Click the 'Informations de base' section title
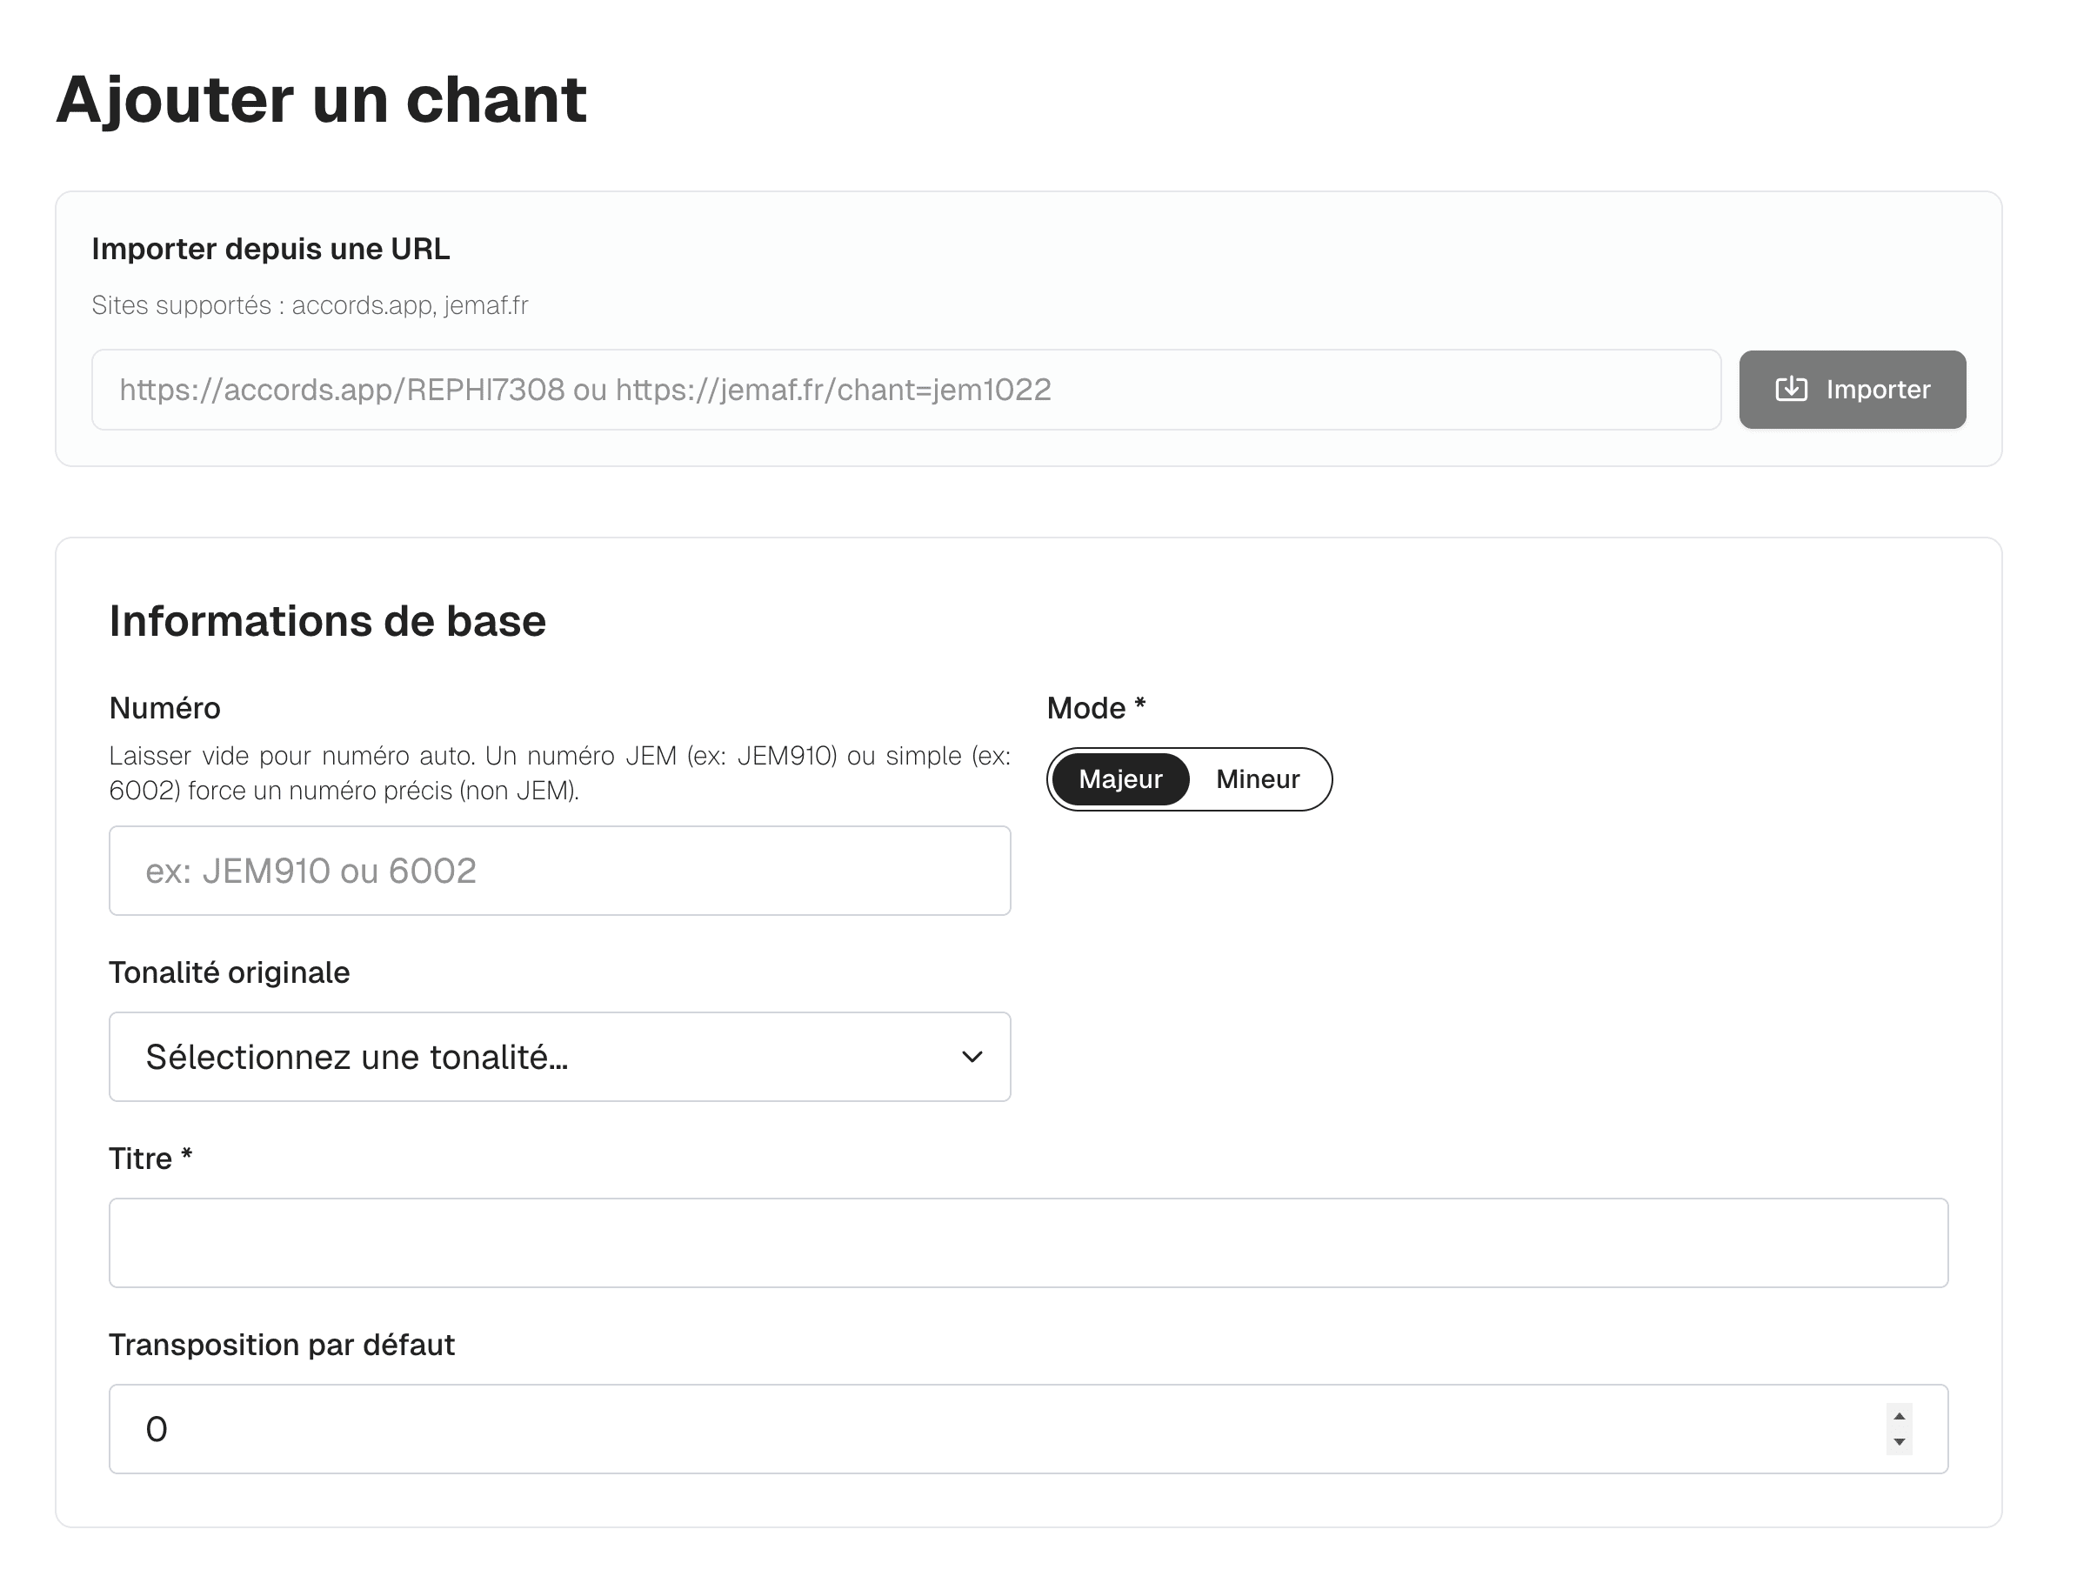 (x=328, y=620)
